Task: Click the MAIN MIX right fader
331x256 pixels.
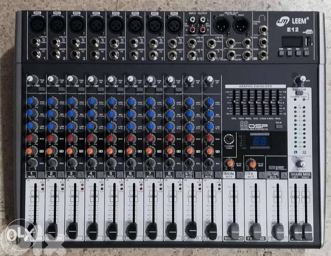Action: click(x=307, y=232)
